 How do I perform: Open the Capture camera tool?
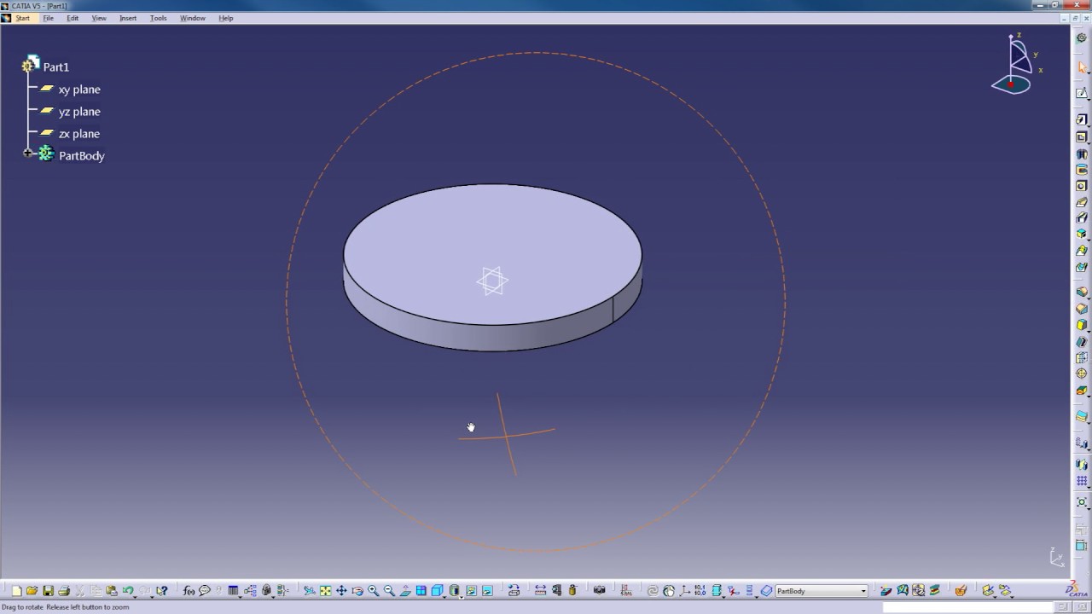(599, 590)
